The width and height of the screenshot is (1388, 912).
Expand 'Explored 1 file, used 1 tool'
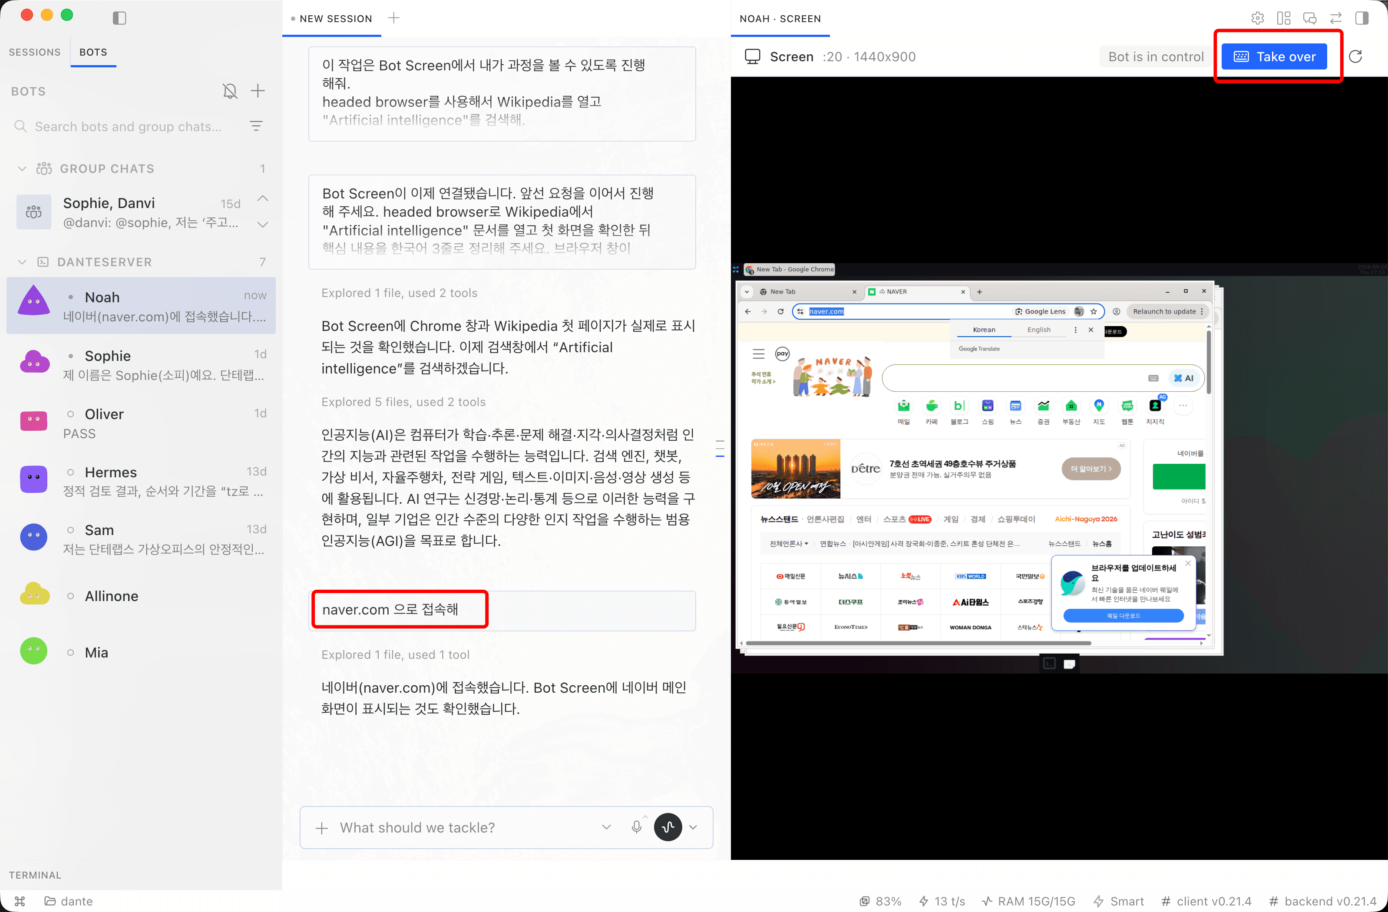395,655
